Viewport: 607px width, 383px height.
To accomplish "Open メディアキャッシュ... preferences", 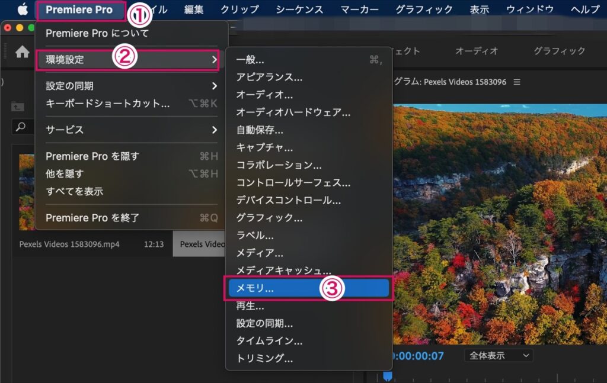I will coord(309,271).
